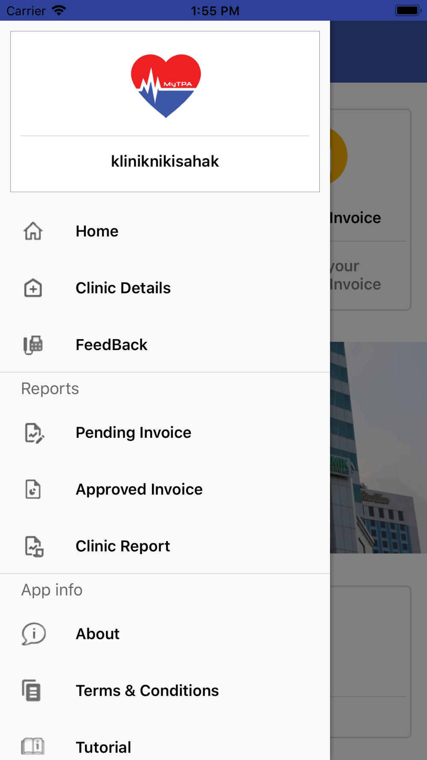Tap the Clinic Report chart icon
Viewport: 427px width, 760px height.
click(x=34, y=546)
